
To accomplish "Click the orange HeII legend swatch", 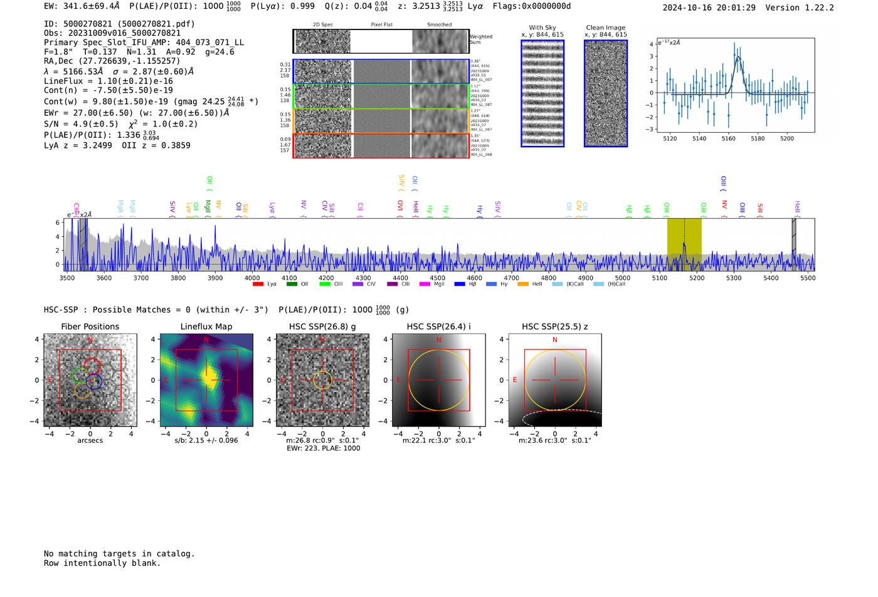I will tap(523, 284).
